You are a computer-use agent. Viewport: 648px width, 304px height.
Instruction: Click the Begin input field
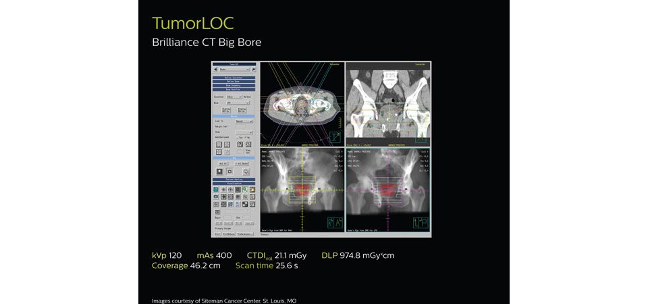(x=227, y=218)
